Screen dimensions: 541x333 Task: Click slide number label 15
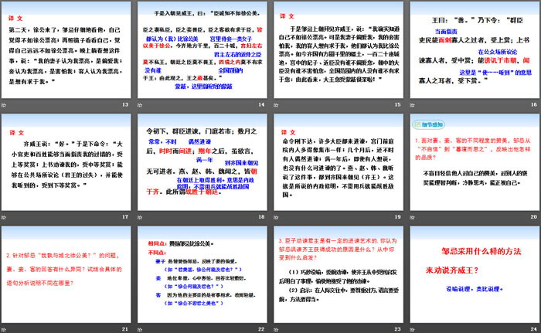(x=398, y=104)
